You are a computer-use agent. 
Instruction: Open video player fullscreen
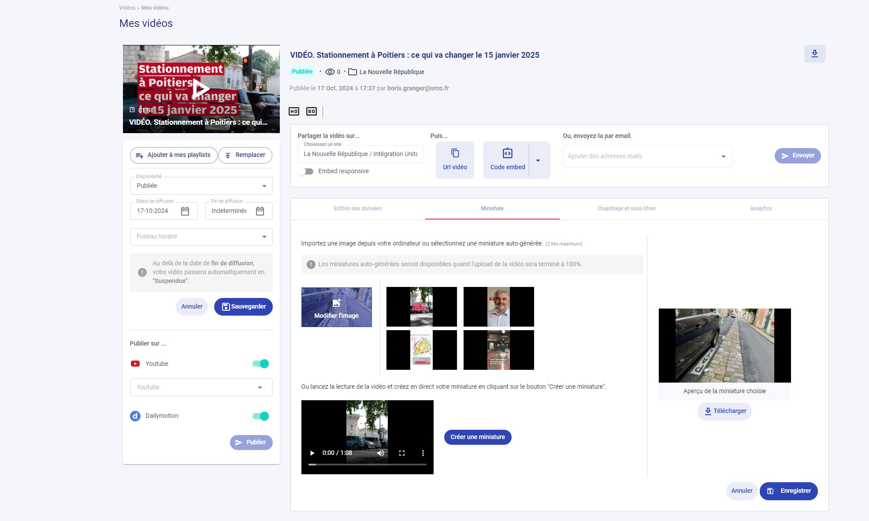402,453
